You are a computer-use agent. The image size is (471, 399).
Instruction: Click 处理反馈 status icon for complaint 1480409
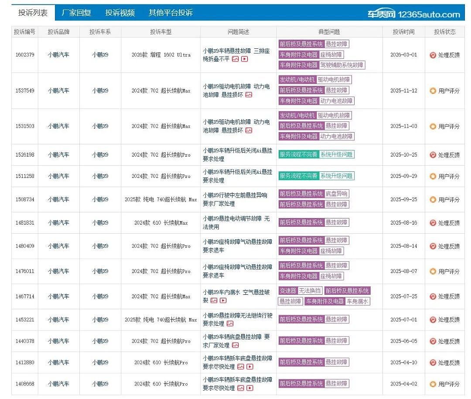coord(433,246)
